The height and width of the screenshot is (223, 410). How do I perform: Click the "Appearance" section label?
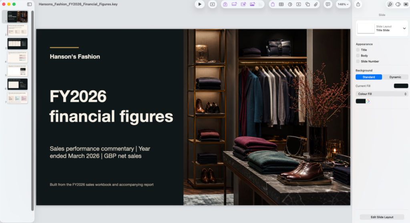point(364,44)
